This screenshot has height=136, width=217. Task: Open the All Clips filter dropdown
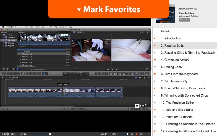point(21,32)
